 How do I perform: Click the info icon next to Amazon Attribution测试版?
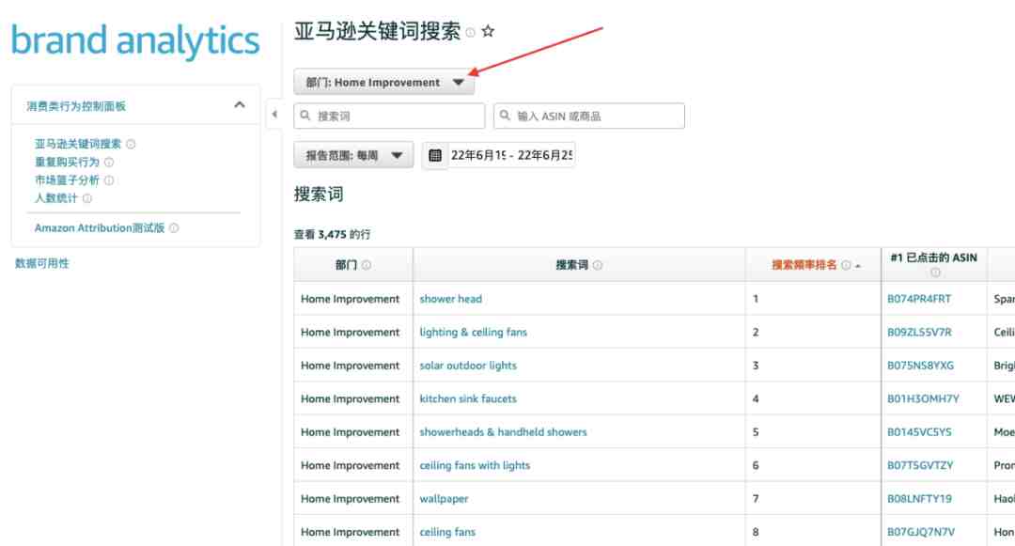(x=174, y=228)
